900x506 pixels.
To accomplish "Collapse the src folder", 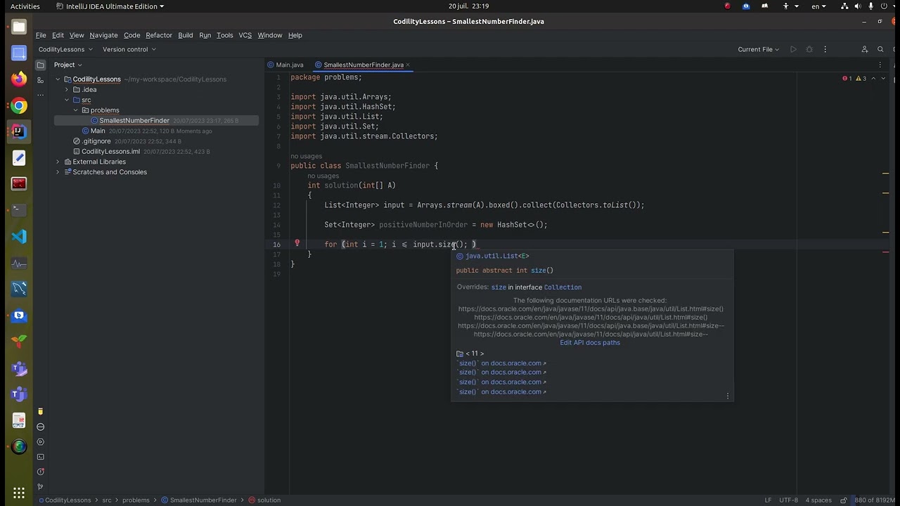I will click(x=67, y=100).
